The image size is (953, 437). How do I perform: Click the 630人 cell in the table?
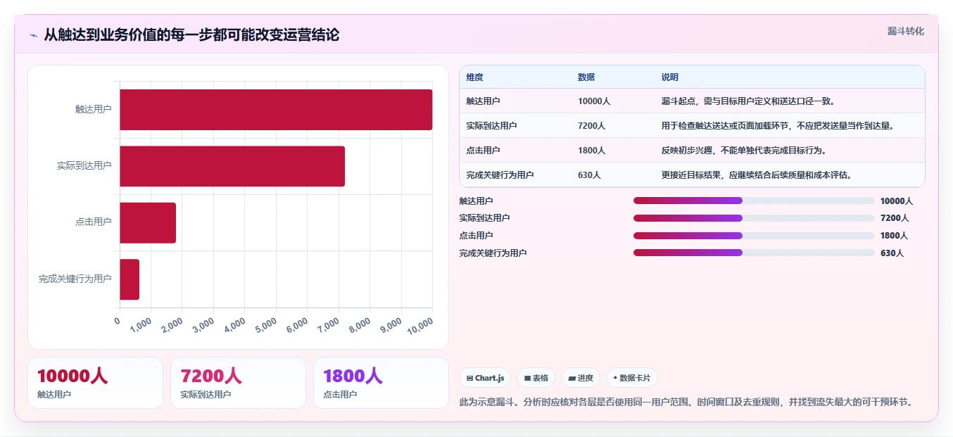(x=589, y=175)
